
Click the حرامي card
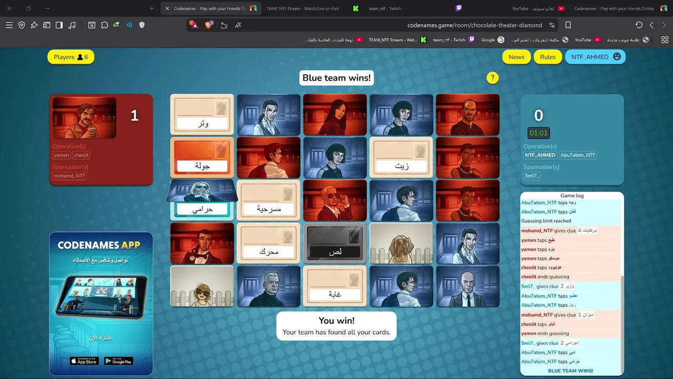point(202,200)
